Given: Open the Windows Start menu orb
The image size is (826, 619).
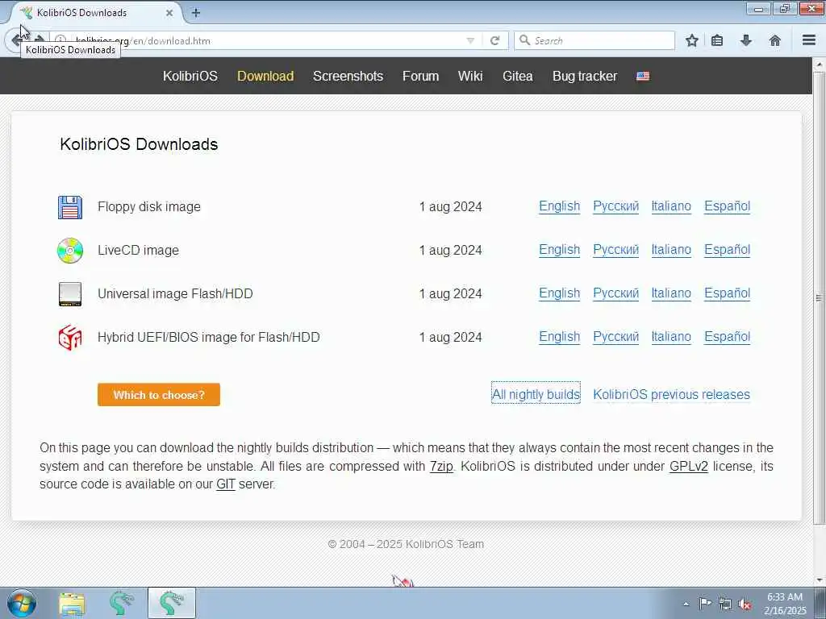Looking at the screenshot, I should pyautogui.click(x=22, y=603).
